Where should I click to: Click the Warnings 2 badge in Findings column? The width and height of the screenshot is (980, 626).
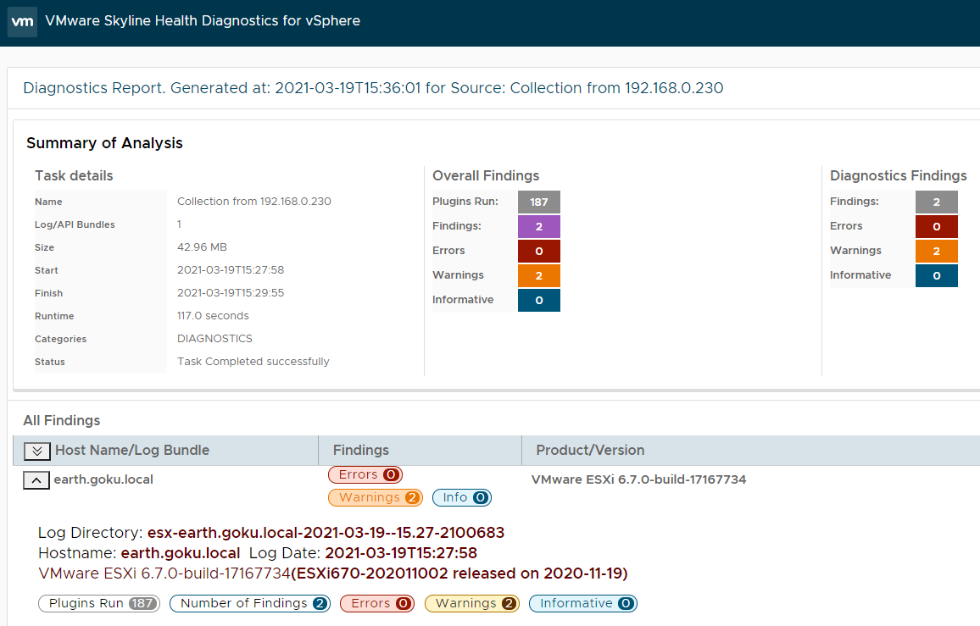coord(376,498)
